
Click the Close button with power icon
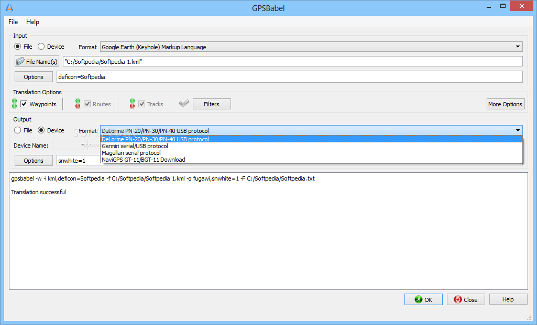pyautogui.click(x=466, y=299)
